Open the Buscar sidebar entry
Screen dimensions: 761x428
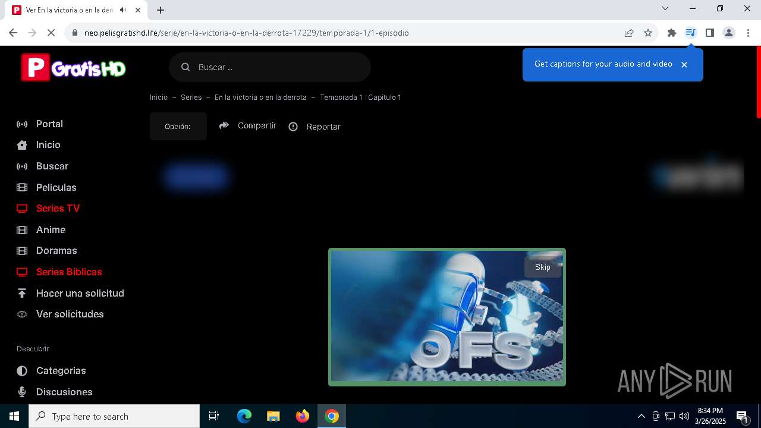tap(52, 166)
